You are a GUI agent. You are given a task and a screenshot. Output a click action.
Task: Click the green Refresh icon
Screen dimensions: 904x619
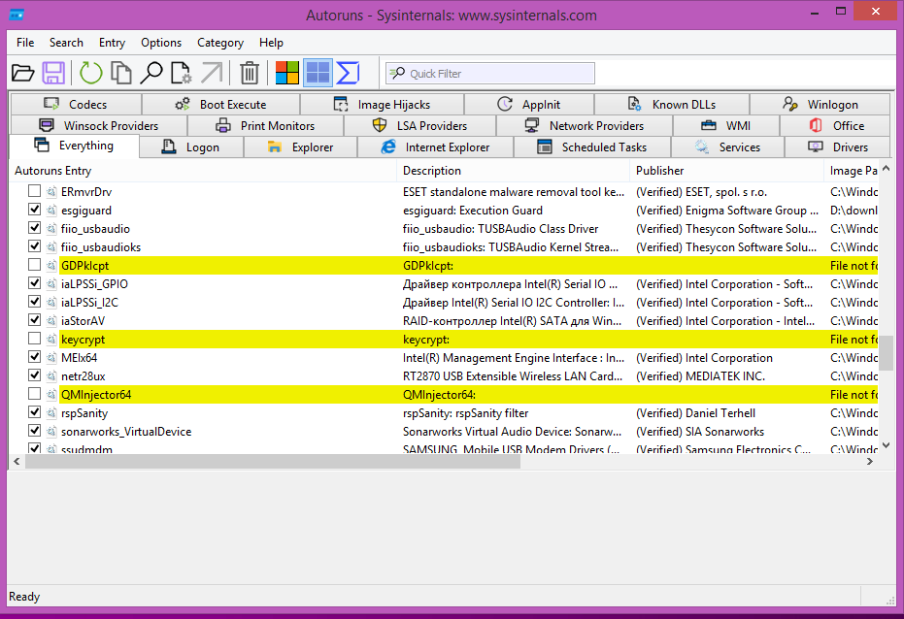(x=90, y=73)
